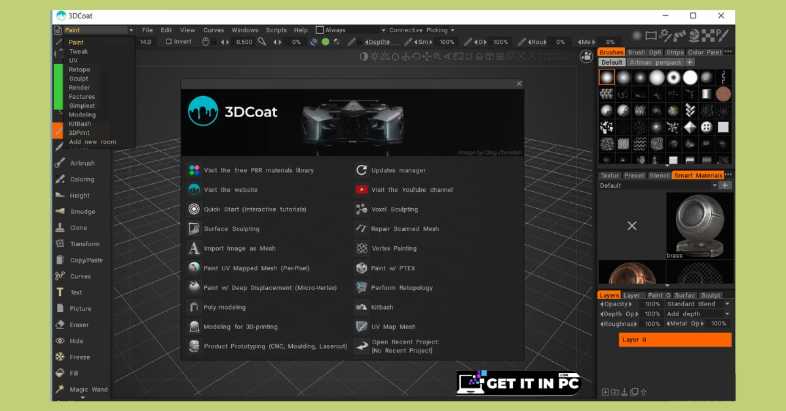Expand the Always mode dropdown arrow
Viewport: 786px width, 411px height.
coord(383,30)
